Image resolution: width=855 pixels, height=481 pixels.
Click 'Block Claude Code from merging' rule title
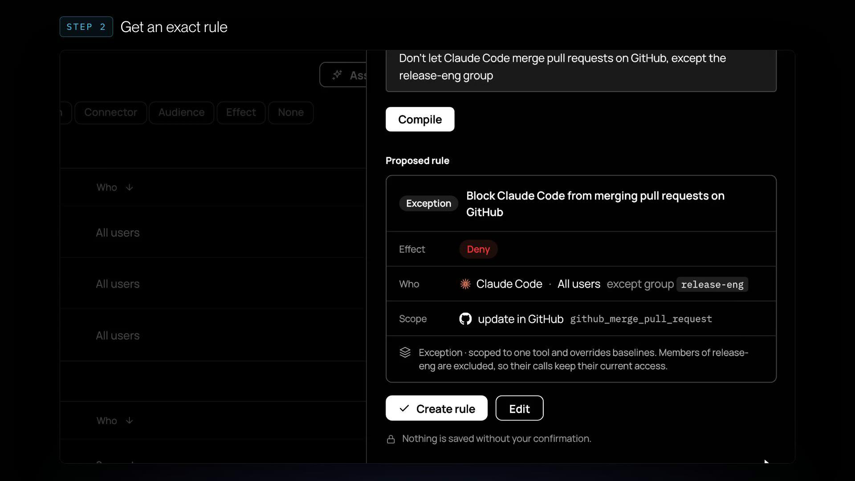(x=595, y=204)
